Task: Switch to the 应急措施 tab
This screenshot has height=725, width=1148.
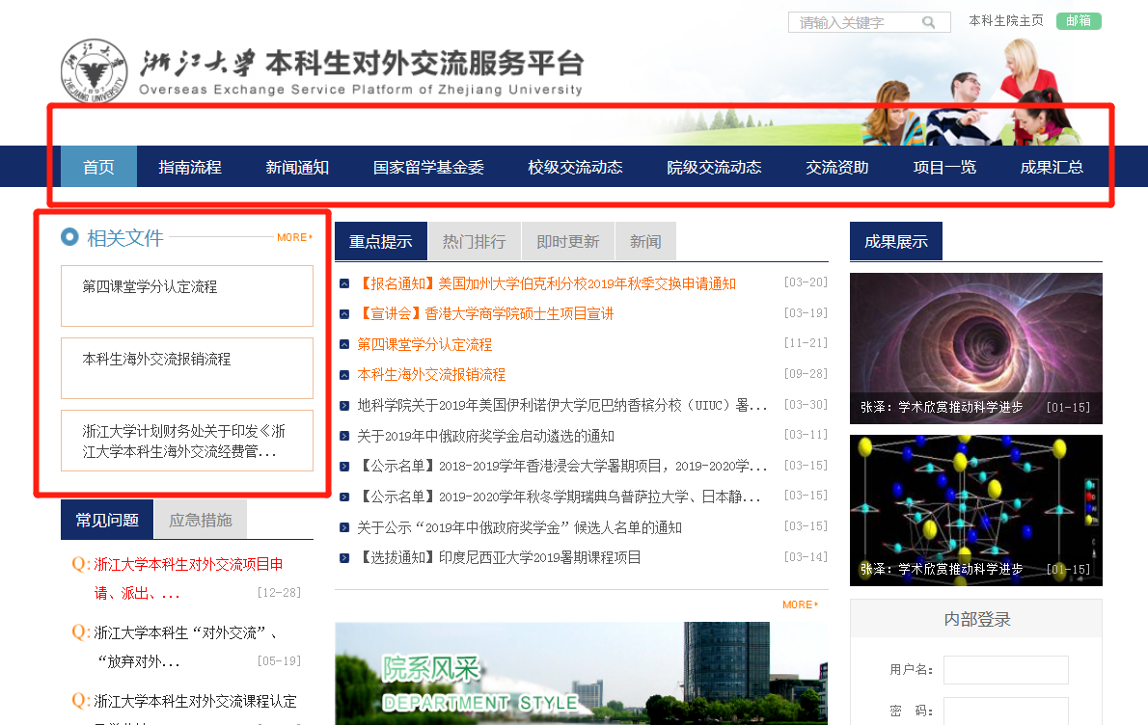Action: tap(201, 521)
